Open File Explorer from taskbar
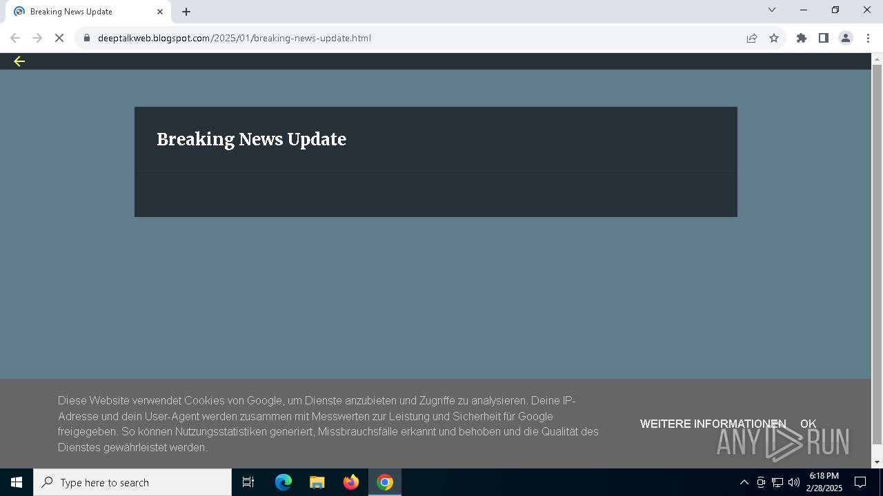Screen dimensions: 883x496 point(317,482)
